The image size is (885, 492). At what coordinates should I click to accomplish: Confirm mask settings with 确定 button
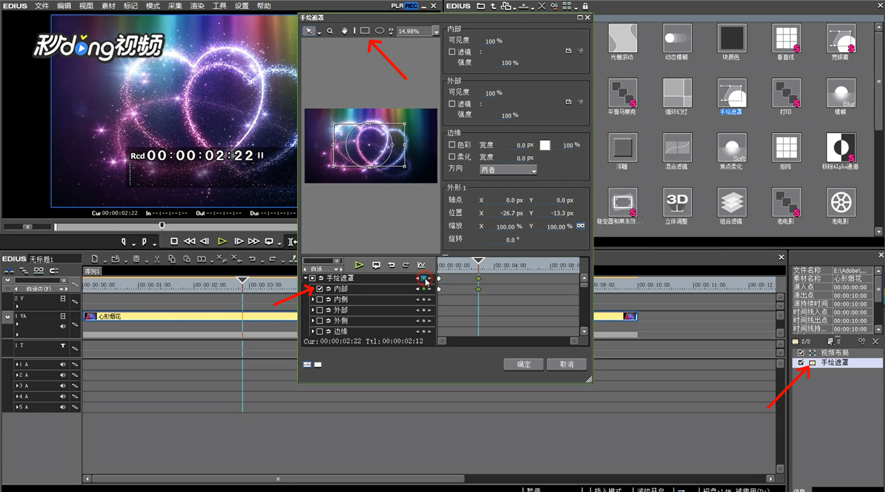pos(523,365)
